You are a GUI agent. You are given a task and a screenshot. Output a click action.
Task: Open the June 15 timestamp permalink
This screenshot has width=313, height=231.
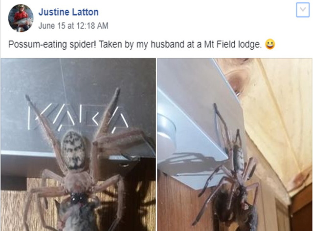click(x=73, y=26)
